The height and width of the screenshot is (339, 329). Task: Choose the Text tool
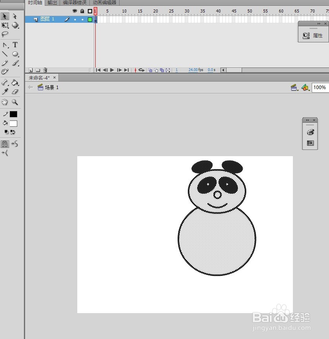click(15, 44)
